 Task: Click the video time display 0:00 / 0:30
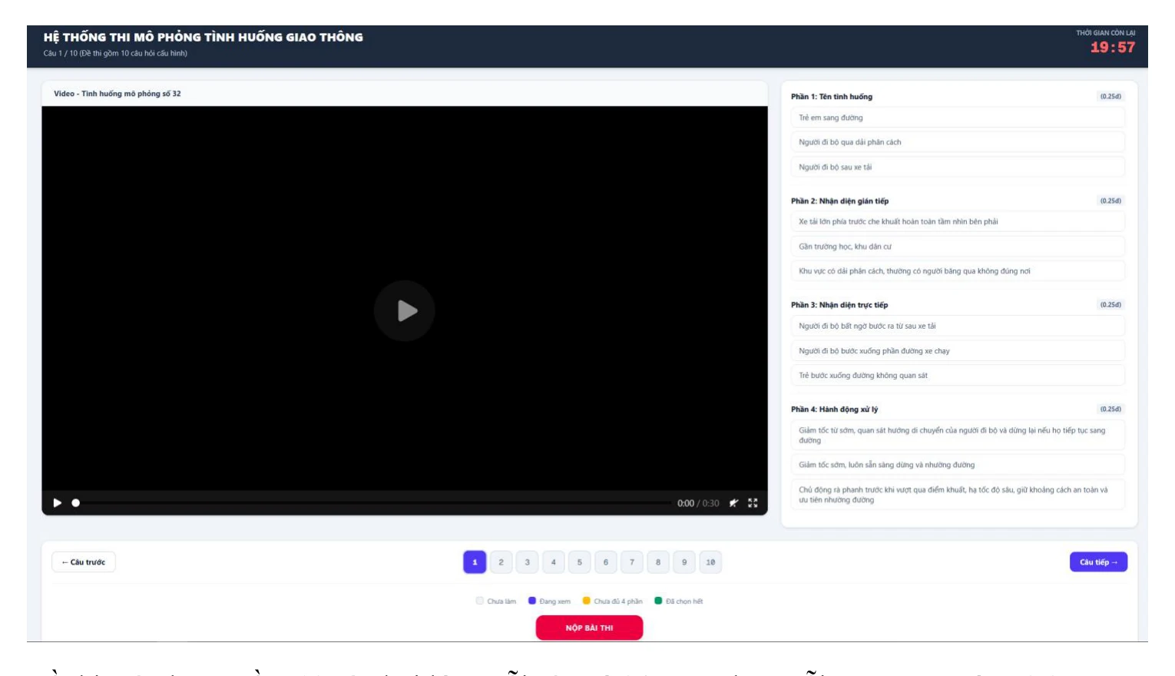[698, 503]
